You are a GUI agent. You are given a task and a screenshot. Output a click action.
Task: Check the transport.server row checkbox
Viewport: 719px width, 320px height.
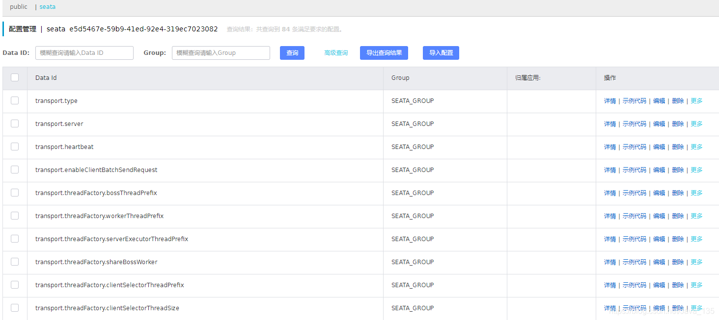click(x=15, y=123)
